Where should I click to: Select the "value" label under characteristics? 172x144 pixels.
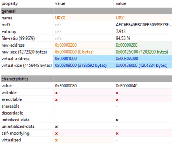pos(7,86)
